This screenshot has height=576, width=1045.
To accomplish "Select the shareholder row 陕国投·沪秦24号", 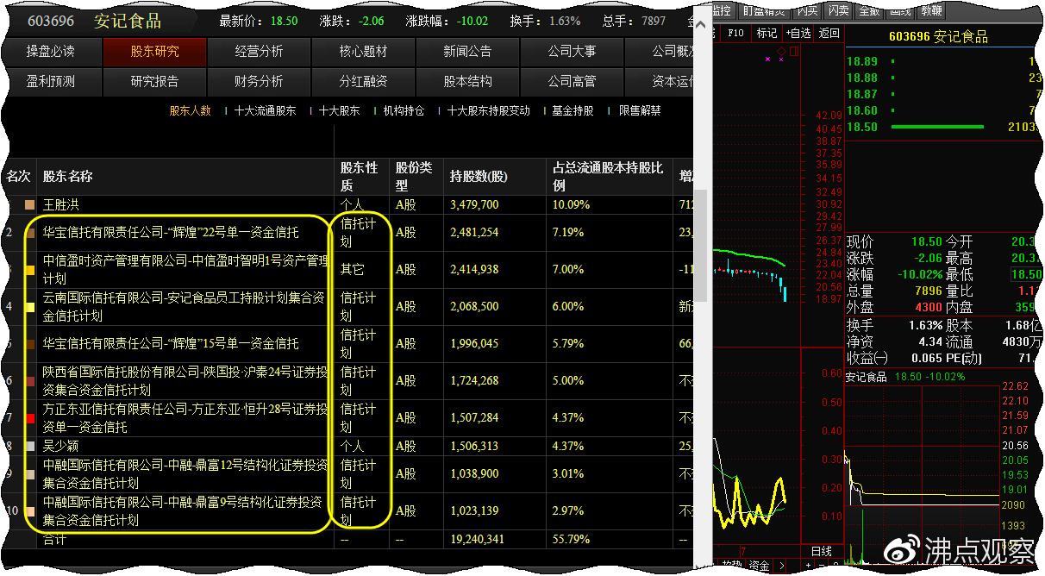I will [185, 381].
